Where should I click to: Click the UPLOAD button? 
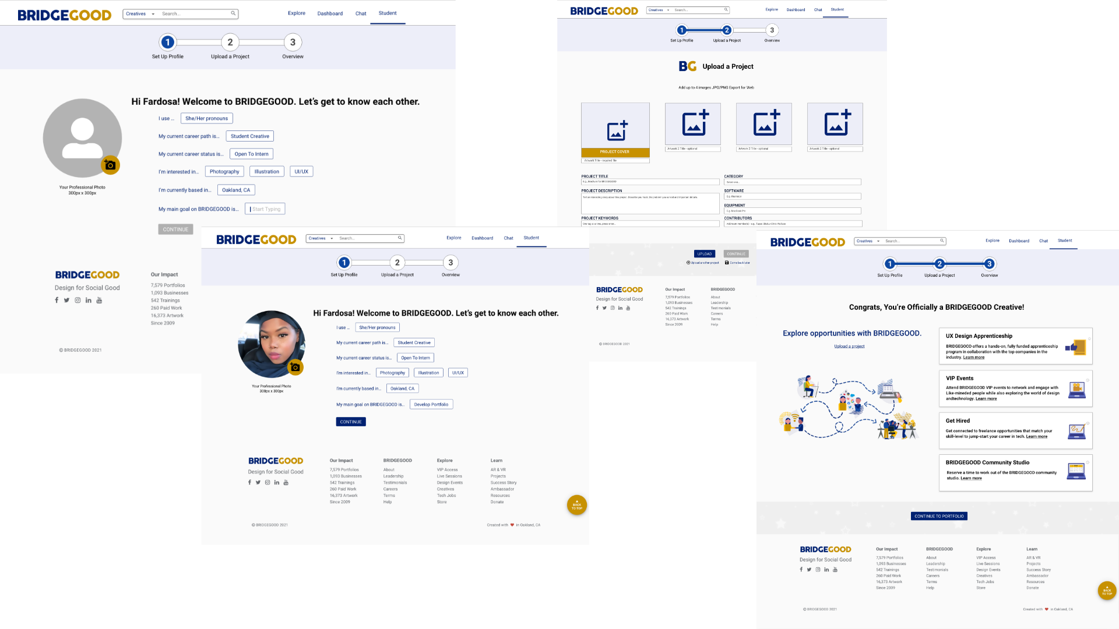705,254
